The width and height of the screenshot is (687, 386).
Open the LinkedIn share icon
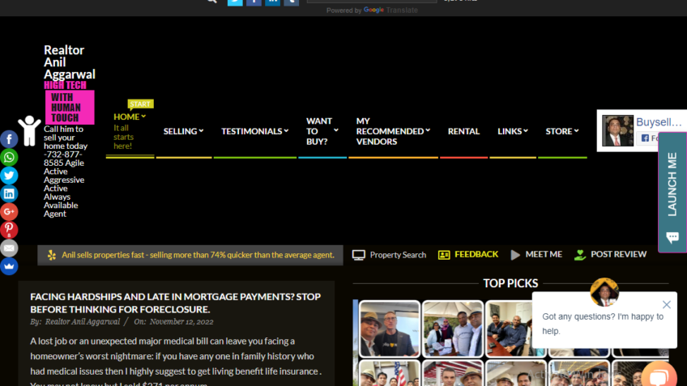pos(9,193)
